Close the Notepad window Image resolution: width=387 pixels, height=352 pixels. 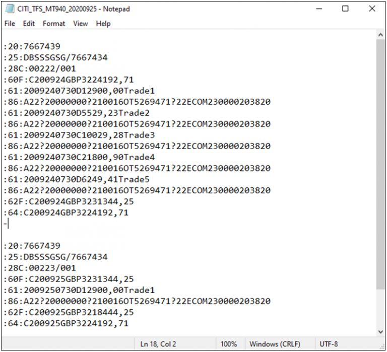coord(372,9)
